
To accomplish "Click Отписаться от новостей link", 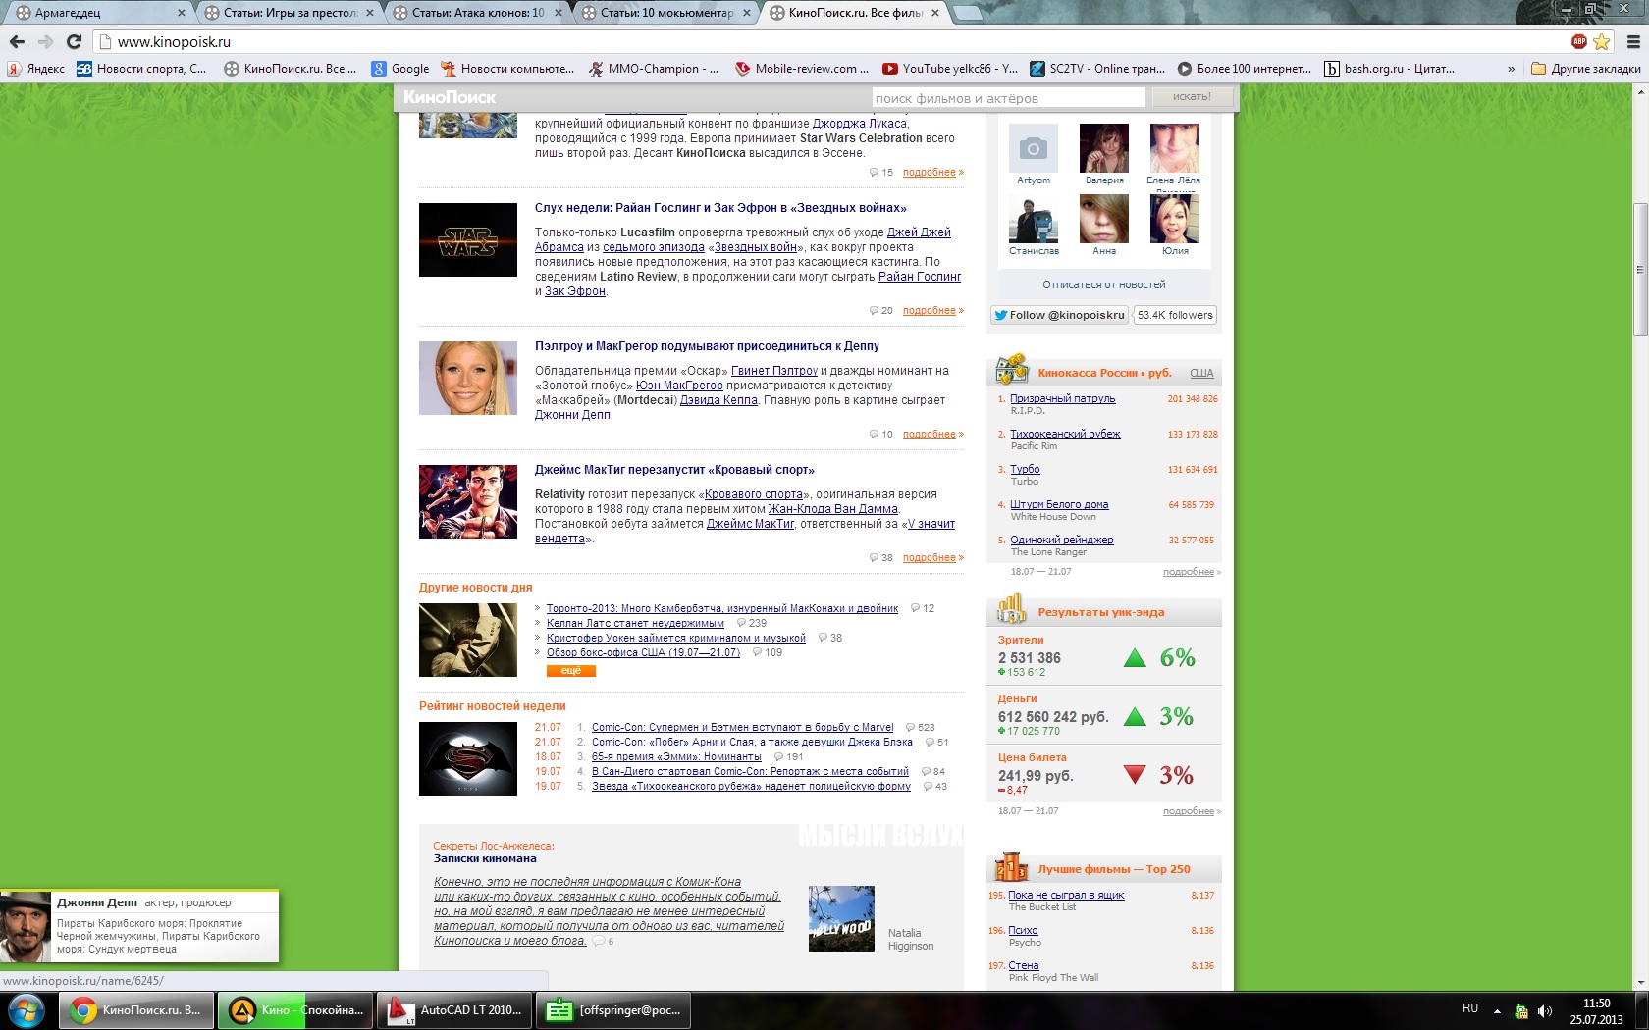I will 1104,284.
